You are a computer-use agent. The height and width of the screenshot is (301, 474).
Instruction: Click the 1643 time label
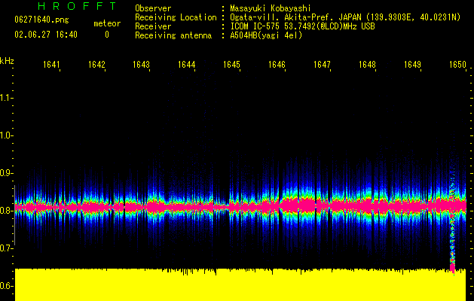coord(142,65)
